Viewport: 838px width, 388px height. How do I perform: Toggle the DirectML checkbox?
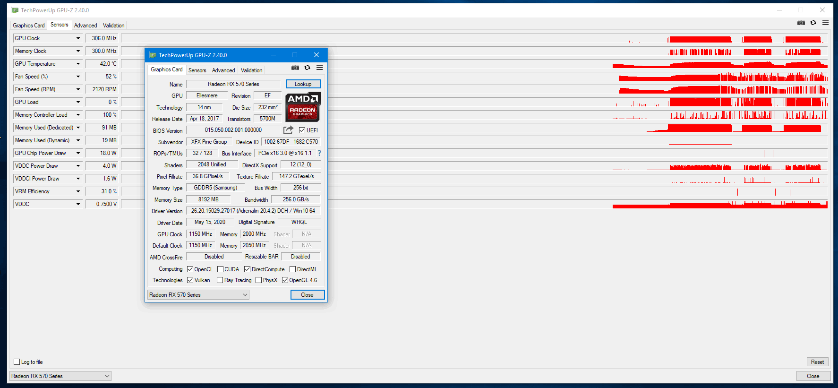[292, 269]
